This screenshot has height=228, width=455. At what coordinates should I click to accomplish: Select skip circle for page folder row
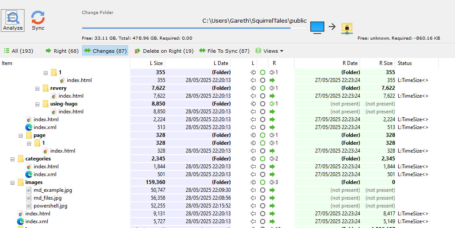click(263, 135)
